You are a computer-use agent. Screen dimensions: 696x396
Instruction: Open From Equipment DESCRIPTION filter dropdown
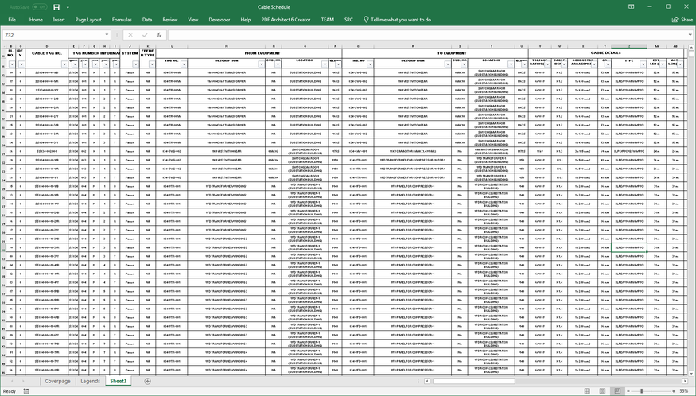262,64
